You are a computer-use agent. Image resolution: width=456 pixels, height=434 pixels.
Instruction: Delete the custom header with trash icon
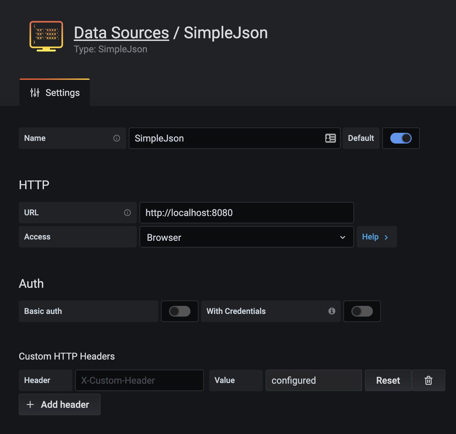coord(429,380)
